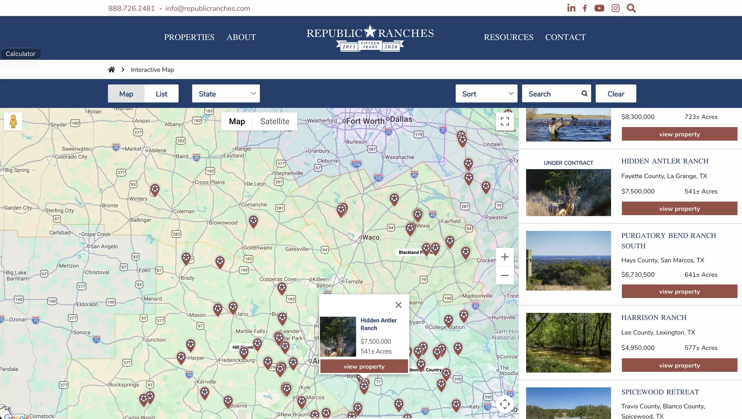Open map camera controls icon

[x=505, y=404]
